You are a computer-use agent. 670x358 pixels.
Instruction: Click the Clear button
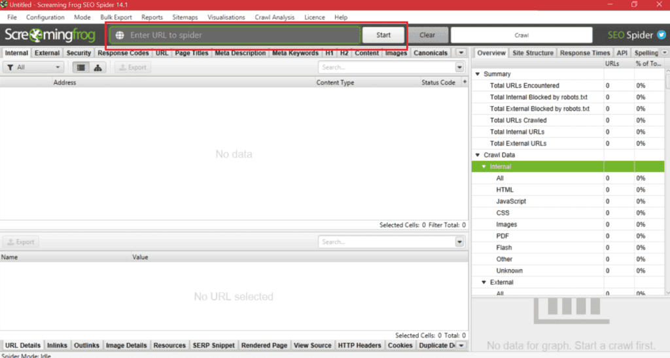point(427,35)
